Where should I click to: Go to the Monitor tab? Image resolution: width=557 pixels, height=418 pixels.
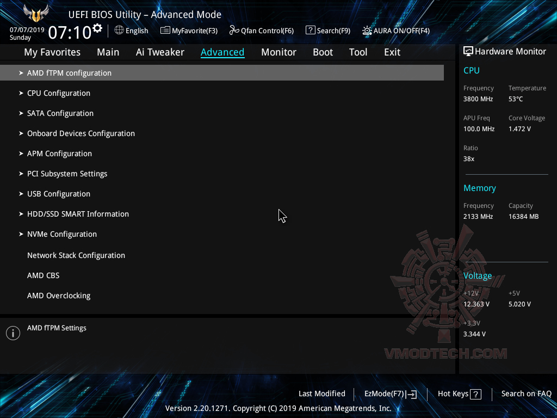point(278,52)
